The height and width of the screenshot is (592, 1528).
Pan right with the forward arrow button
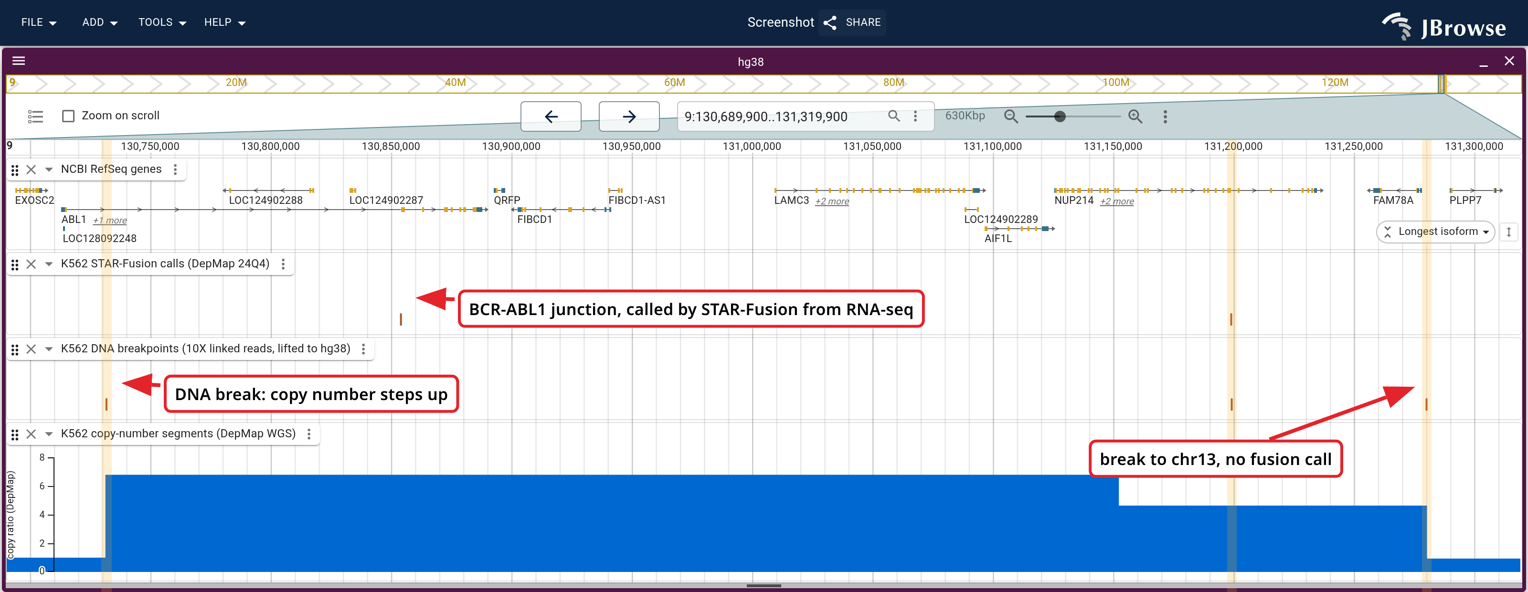click(629, 116)
